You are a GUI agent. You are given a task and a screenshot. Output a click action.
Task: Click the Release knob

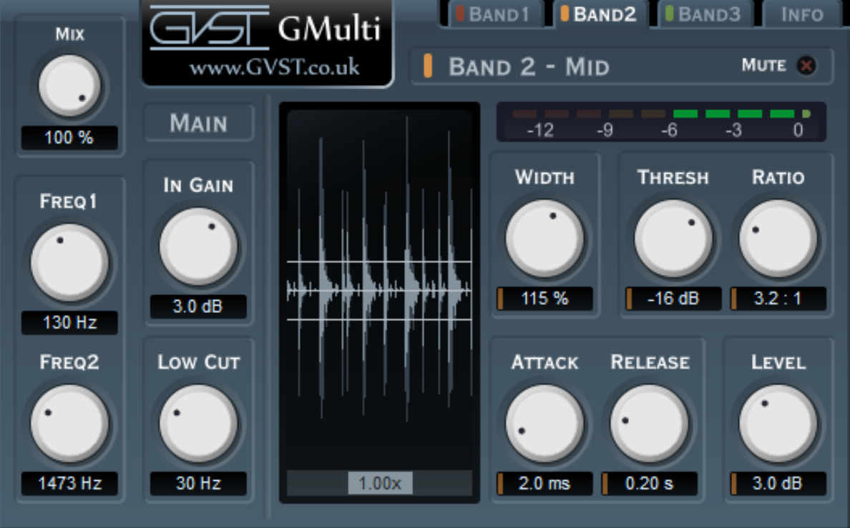coord(650,424)
